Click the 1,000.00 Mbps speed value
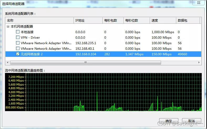207x129 pixels. 163,32
